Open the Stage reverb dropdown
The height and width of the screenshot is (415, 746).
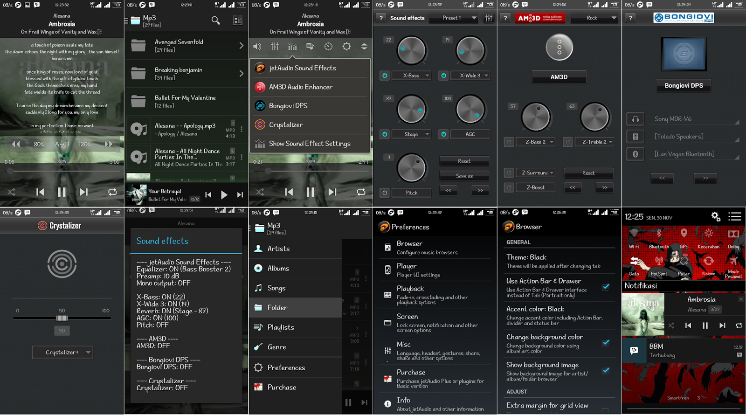coord(411,134)
